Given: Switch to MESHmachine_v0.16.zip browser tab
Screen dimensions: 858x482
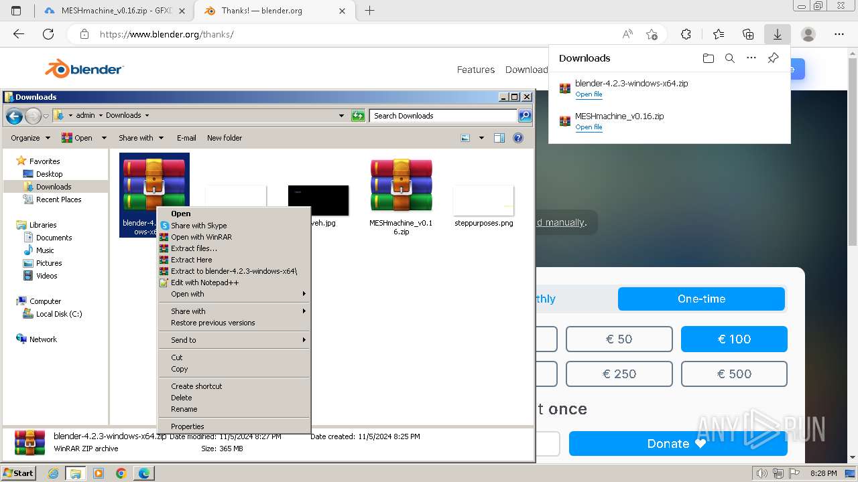Looking at the screenshot, I should [x=114, y=11].
